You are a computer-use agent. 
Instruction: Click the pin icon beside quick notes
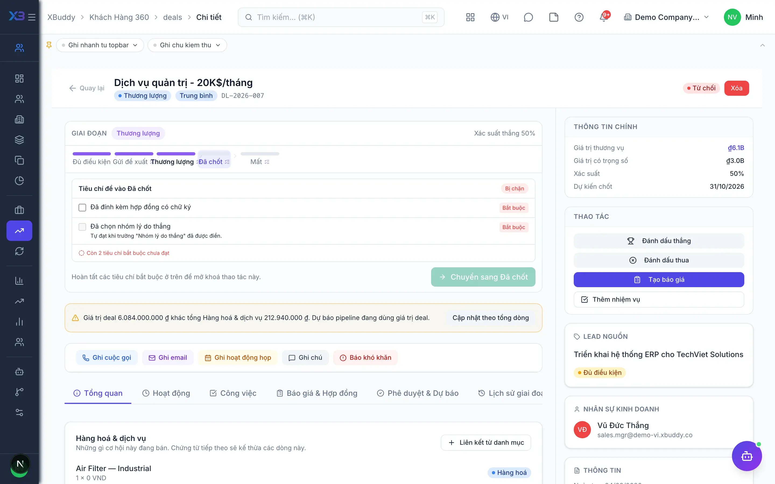click(49, 45)
